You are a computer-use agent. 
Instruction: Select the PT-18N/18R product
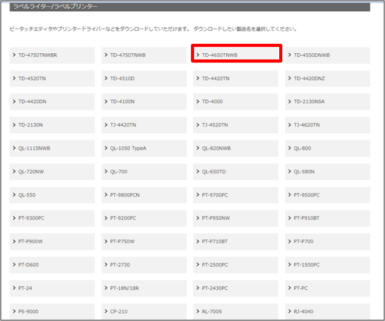144,288
